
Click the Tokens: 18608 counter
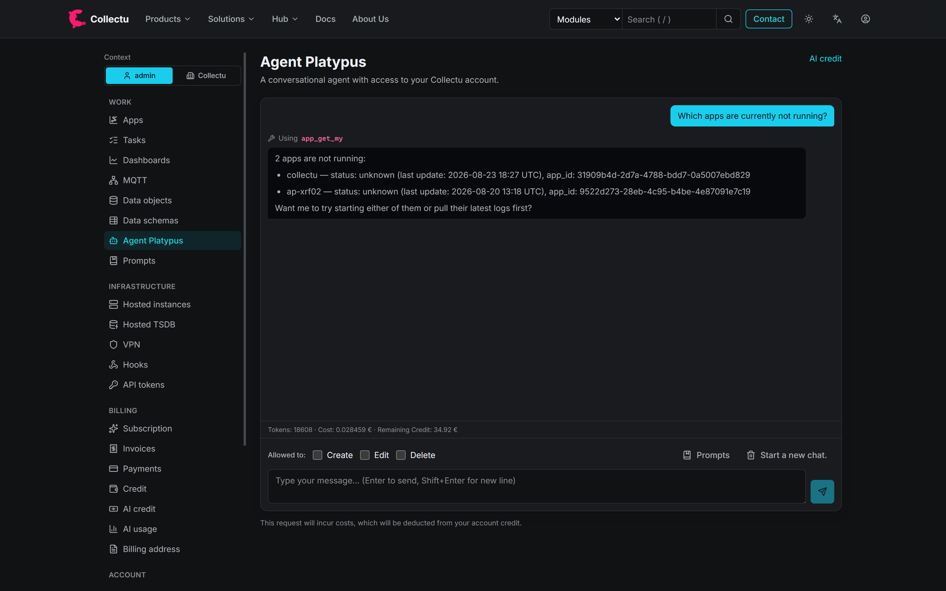[290, 430]
